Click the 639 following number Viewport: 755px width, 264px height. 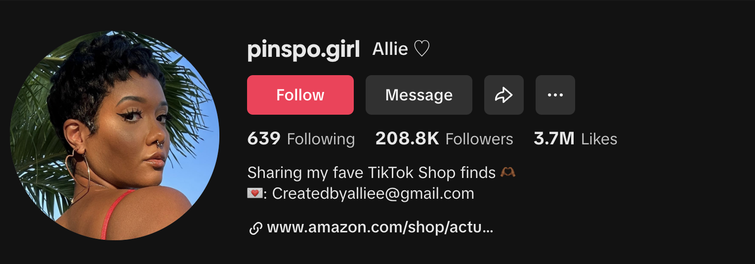(264, 139)
